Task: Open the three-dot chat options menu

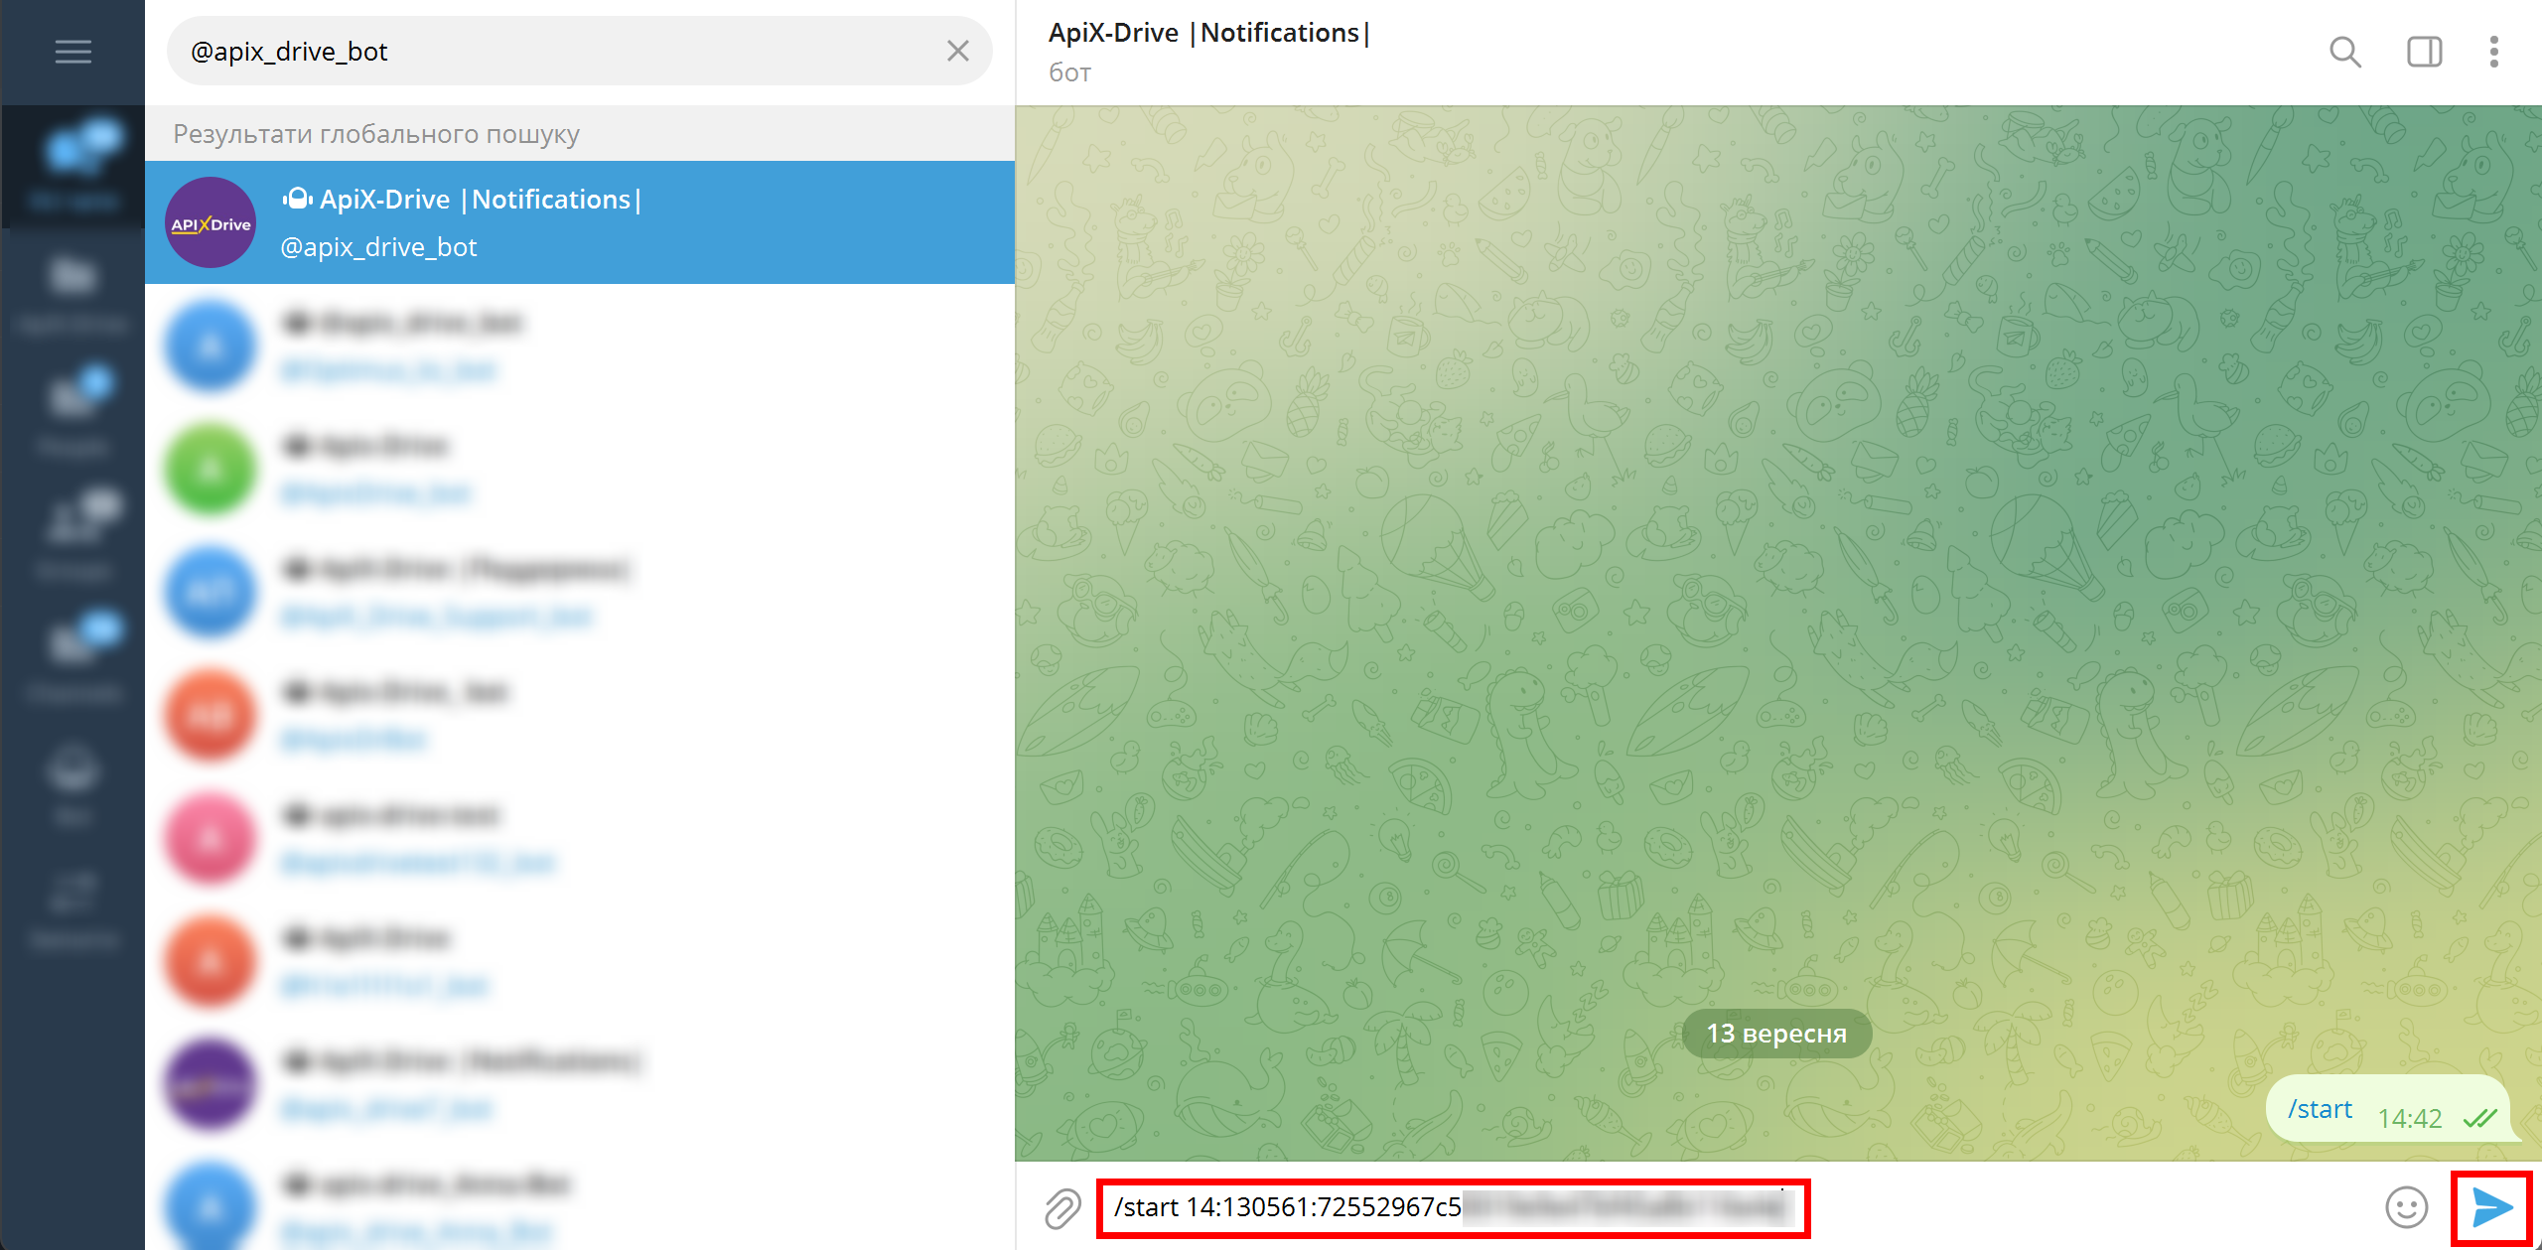Action: click(x=2493, y=52)
